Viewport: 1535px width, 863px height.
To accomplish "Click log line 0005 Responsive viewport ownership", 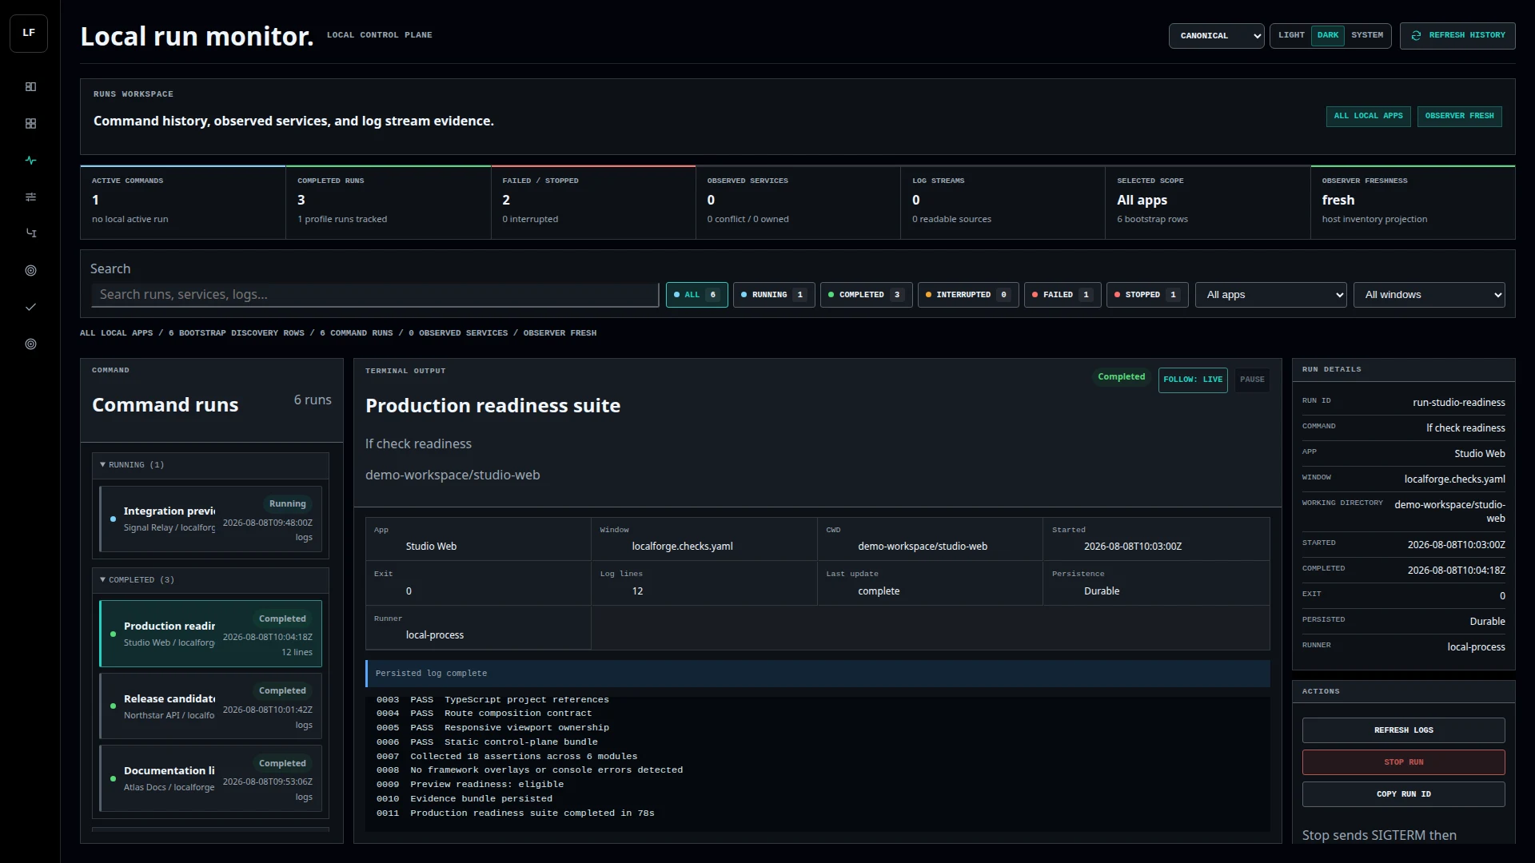I will [492, 728].
